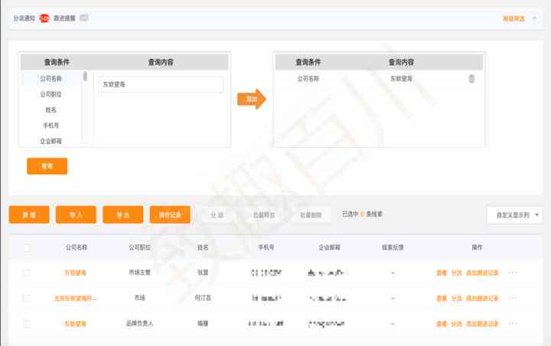Screen dimensions: 551x346
Task: Click 查看 in the 北京东软望海科 row
Action: [x=442, y=299]
